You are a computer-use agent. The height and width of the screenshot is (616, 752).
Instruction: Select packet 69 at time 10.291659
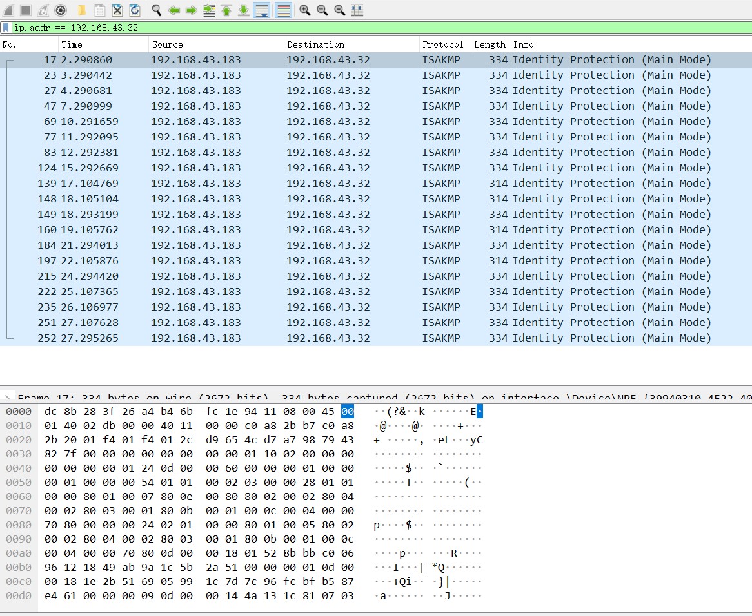pyautogui.click(x=376, y=122)
